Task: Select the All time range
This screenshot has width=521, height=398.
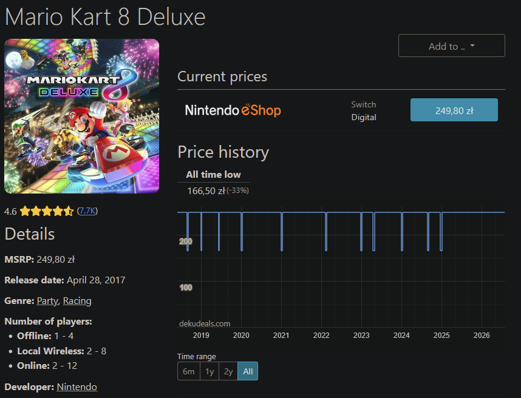Action: pyautogui.click(x=248, y=371)
